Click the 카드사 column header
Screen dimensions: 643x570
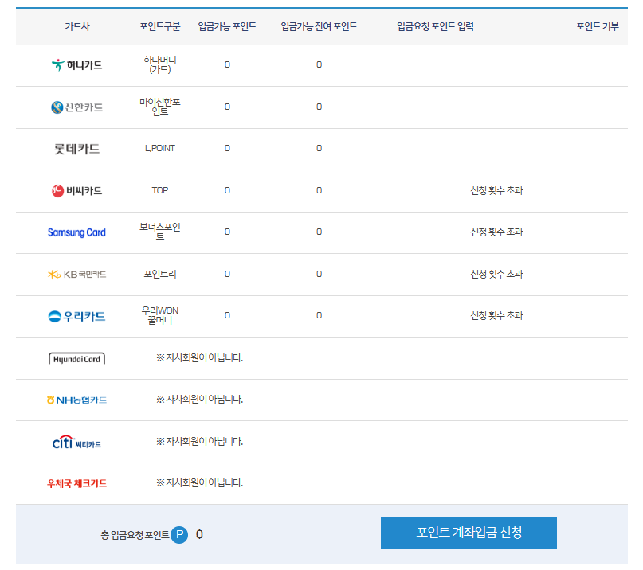(77, 26)
